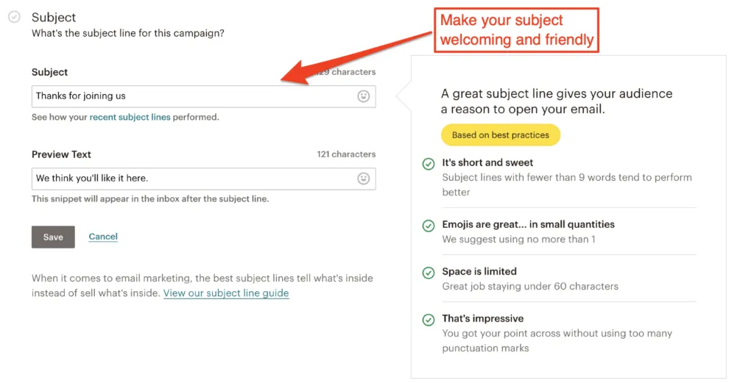The height and width of the screenshot is (383, 754).
Task: Open the 'recent subject lines' link
Action: (130, 117)
